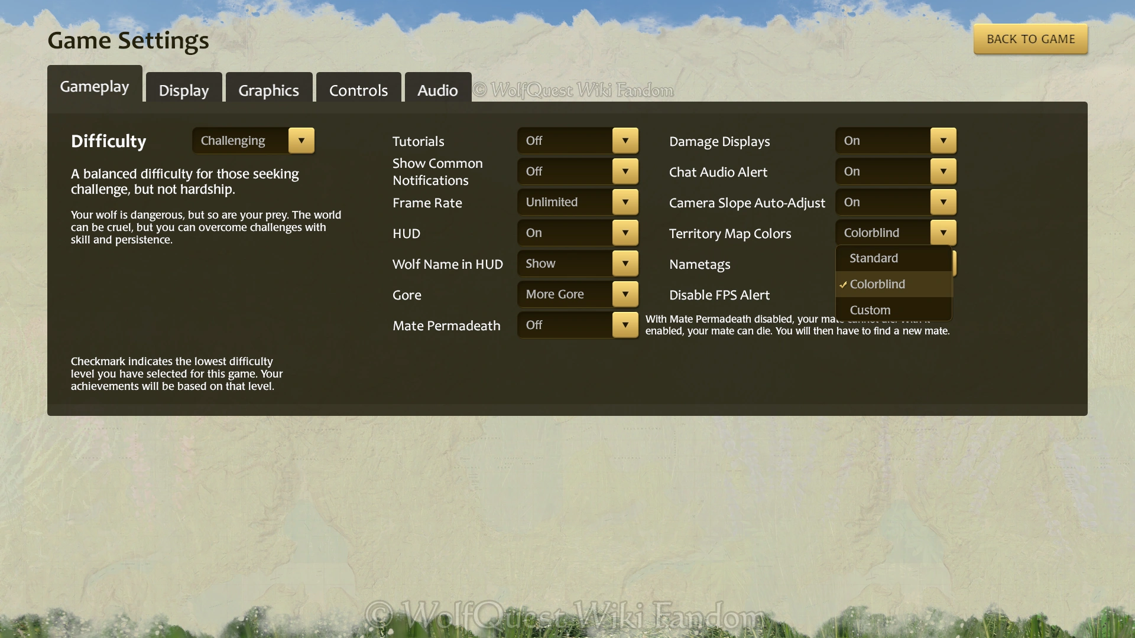Click the HUD dropdown arrow
Screen dimensions: 1135x638
(x=625, y=233)
